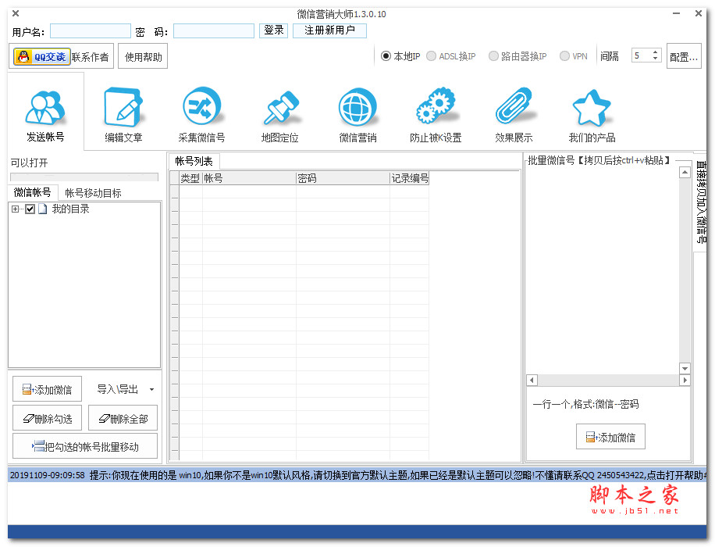
Task: Click the batch list scroll-up arrow
Action: 685,172
